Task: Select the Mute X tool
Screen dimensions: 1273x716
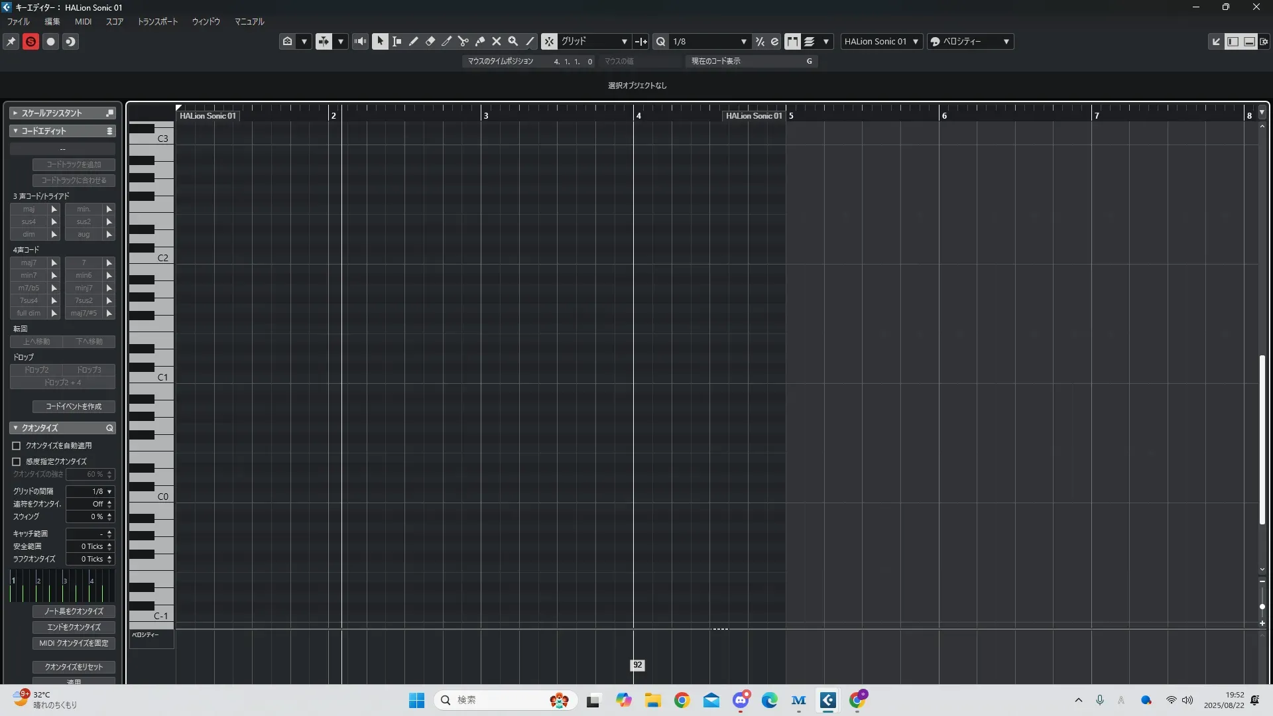Action: coord(497,41)
